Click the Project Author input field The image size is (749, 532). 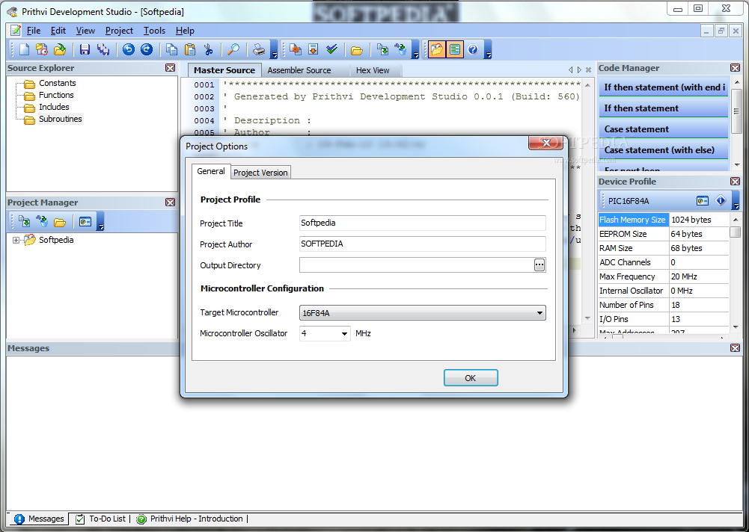pos(422,244)
